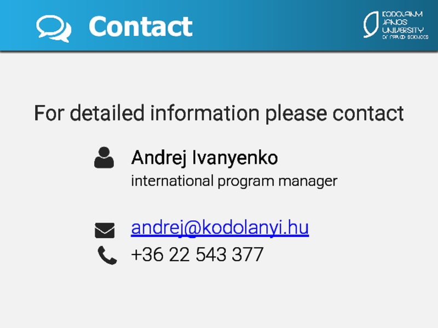Click the word "information" in the intro sentence
The height and width of the screenshot is (328, 438).
coord(204,113)
